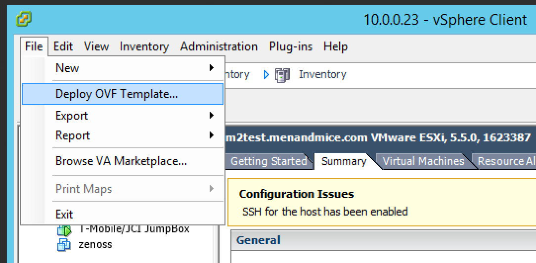536x263 pixels.
Task: Open the Edit menu
Action: point(63,46)
